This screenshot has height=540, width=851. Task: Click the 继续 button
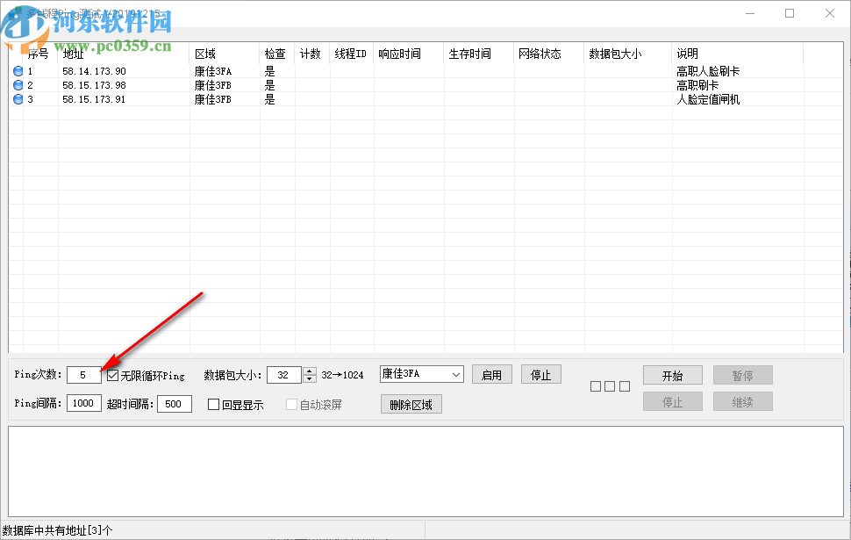click(x=742, y=401)
